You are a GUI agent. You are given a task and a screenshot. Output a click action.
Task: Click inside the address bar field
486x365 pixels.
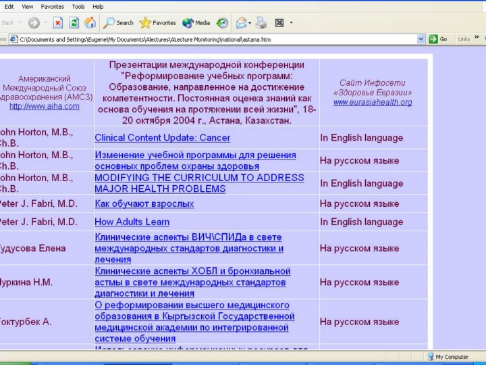[x=216, y=39]
